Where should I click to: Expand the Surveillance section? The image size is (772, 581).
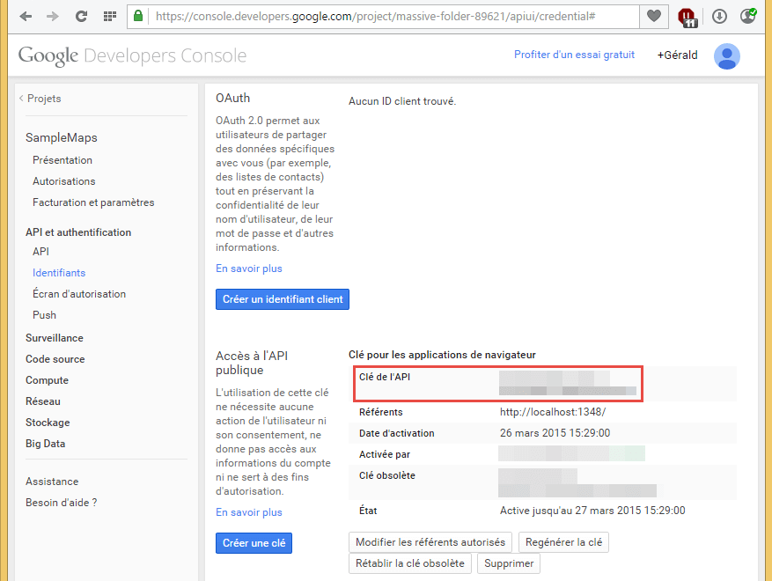(x=55, y=338)
